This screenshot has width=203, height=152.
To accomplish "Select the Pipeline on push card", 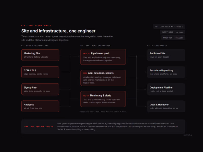I will click(103, 57).
